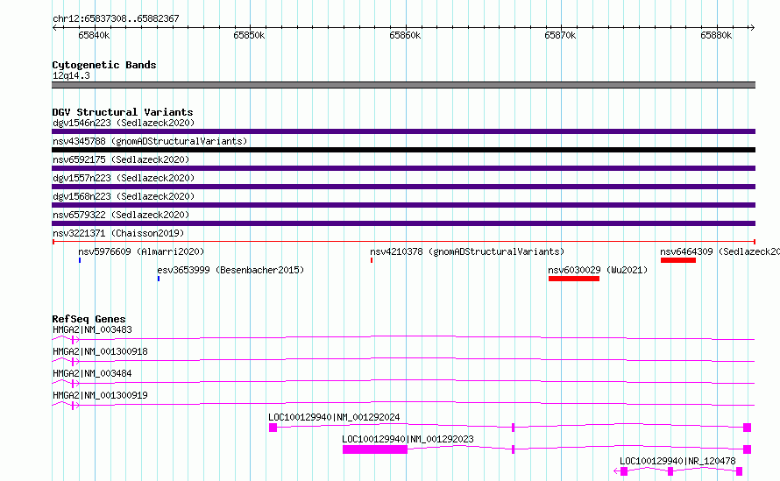Click the 12q14.3 band label
780x481 pixels.
(x=71, y=75)
